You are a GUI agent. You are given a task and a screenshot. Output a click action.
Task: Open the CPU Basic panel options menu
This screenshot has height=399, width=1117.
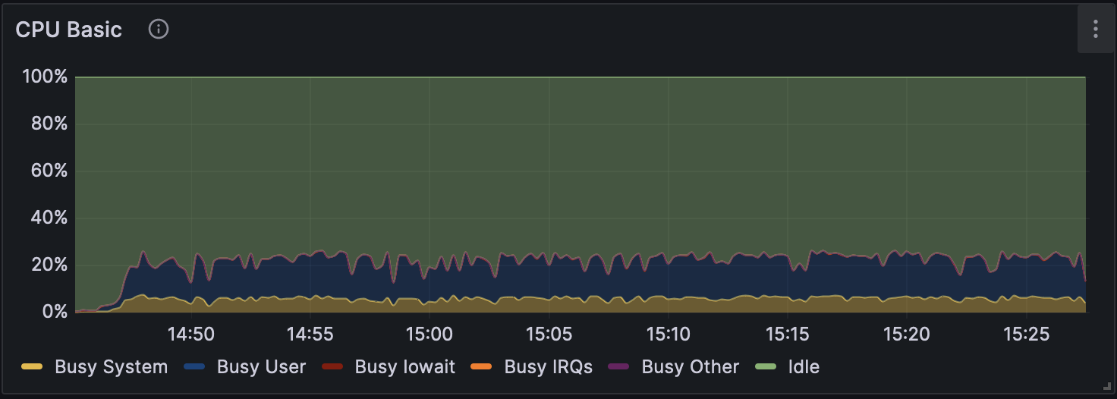[x=1095, y=30]
